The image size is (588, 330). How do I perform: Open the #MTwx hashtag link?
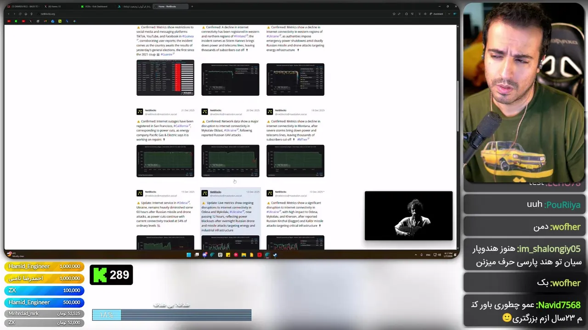coord(302,140)
